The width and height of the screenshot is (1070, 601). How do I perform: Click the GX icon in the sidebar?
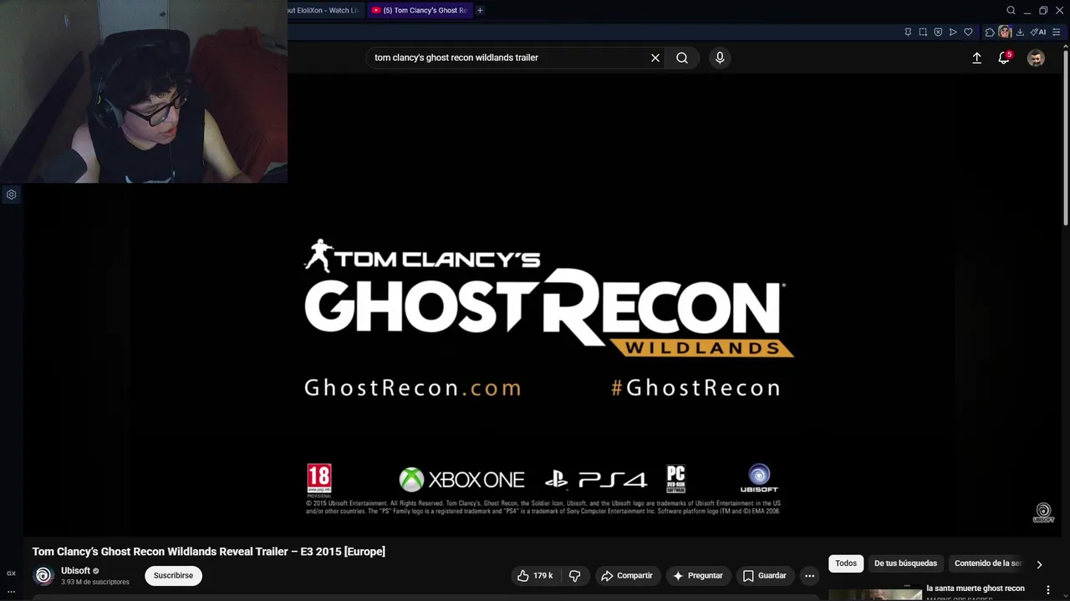11,573
